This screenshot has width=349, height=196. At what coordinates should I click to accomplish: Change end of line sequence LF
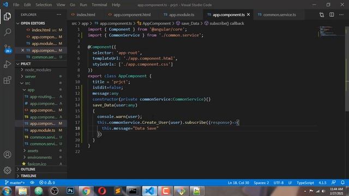pos(290,183)
